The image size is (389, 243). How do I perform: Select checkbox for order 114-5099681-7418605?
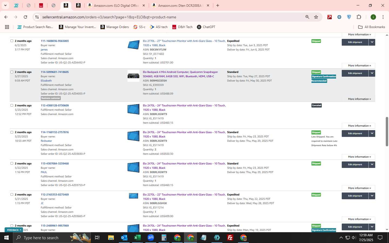pyautogui.click(x=12, y=72)
